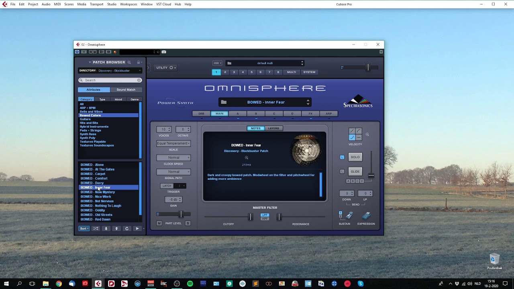This screenshot has width=514, height=289.
Task: Select the HPF filter type
Action: pos(265,219)
